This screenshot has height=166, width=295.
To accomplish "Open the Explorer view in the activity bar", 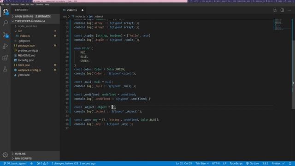I will (x=5, y=12).
